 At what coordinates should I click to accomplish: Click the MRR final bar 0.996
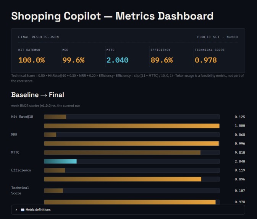click(x=132, y=144)
